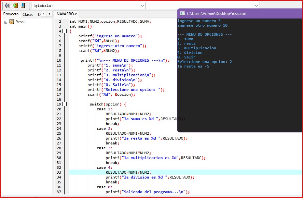Click the console window icon for Yessi.exe
The height and width of the screenshot is (198, 303).
point(183,13)
